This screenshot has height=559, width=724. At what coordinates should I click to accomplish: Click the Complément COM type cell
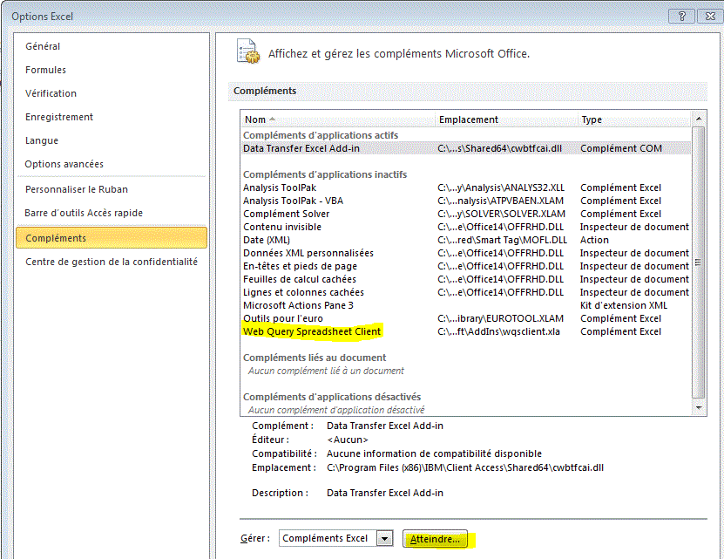click(621, 148)
